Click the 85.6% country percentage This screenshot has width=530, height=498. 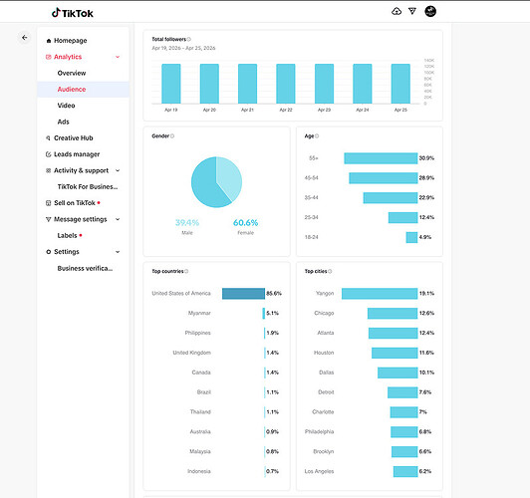point(274,294)
